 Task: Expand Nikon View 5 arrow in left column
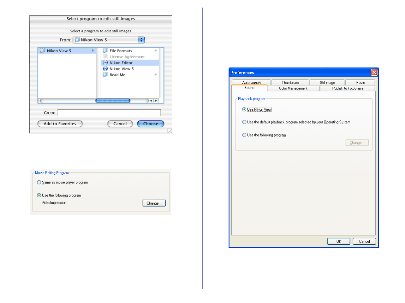(93, 50)
